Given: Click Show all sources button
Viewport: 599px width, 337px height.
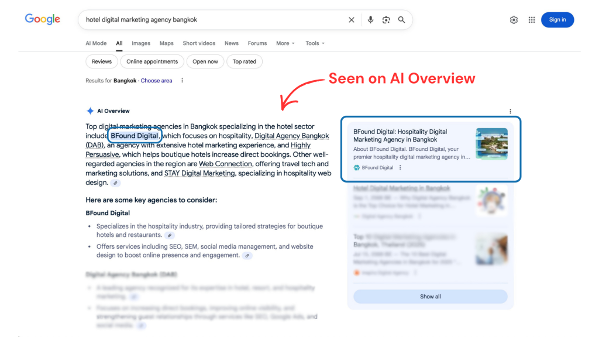Looking at the screenshot, I should pos(431,297).
